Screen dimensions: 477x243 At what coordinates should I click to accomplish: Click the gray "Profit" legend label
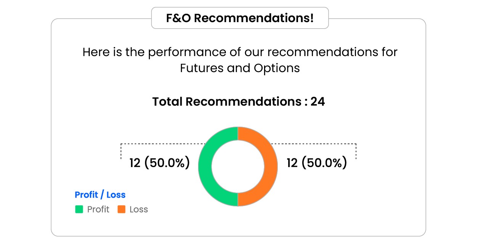98,209
